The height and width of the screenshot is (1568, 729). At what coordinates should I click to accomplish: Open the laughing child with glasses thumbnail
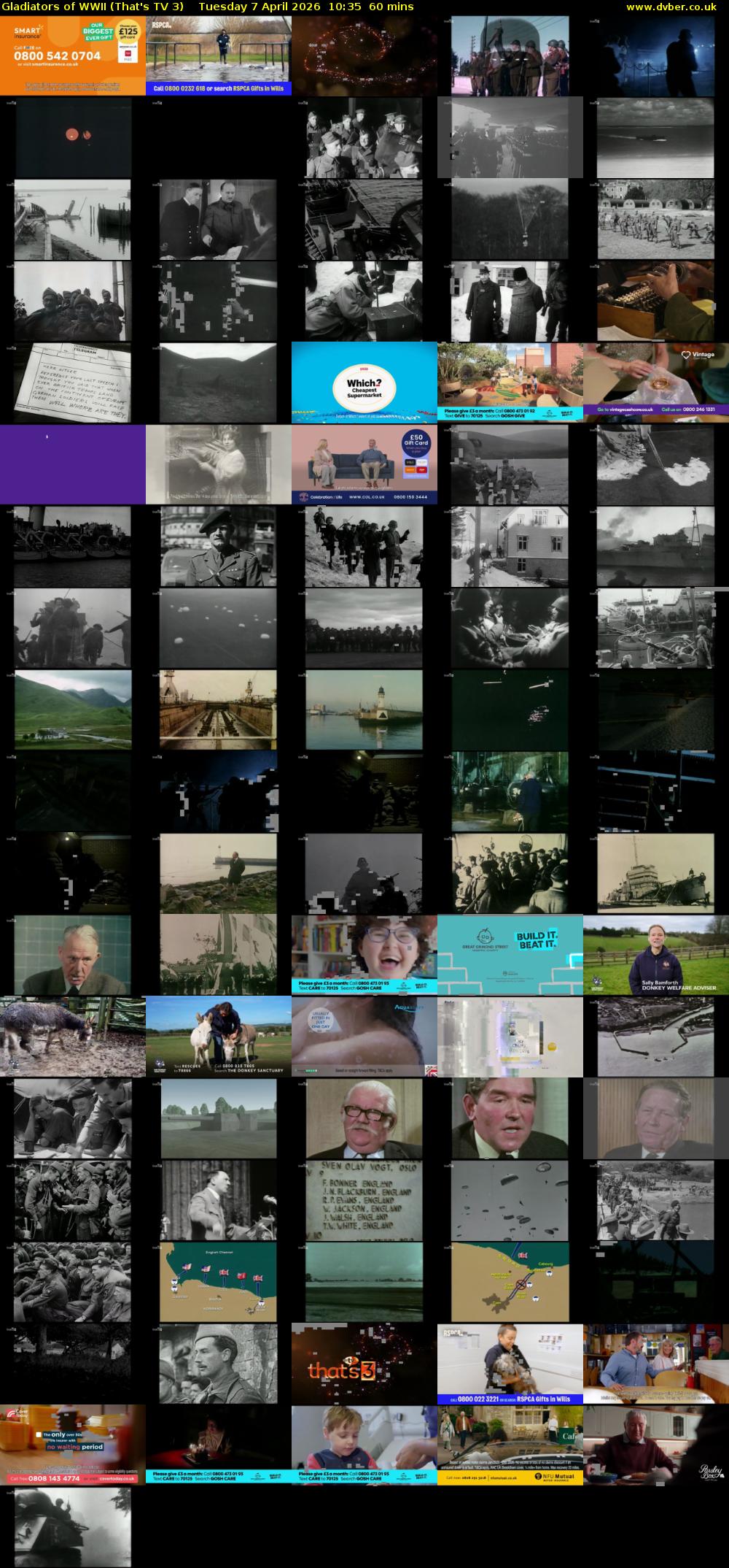pyautogui.click(x=364, y=954)
